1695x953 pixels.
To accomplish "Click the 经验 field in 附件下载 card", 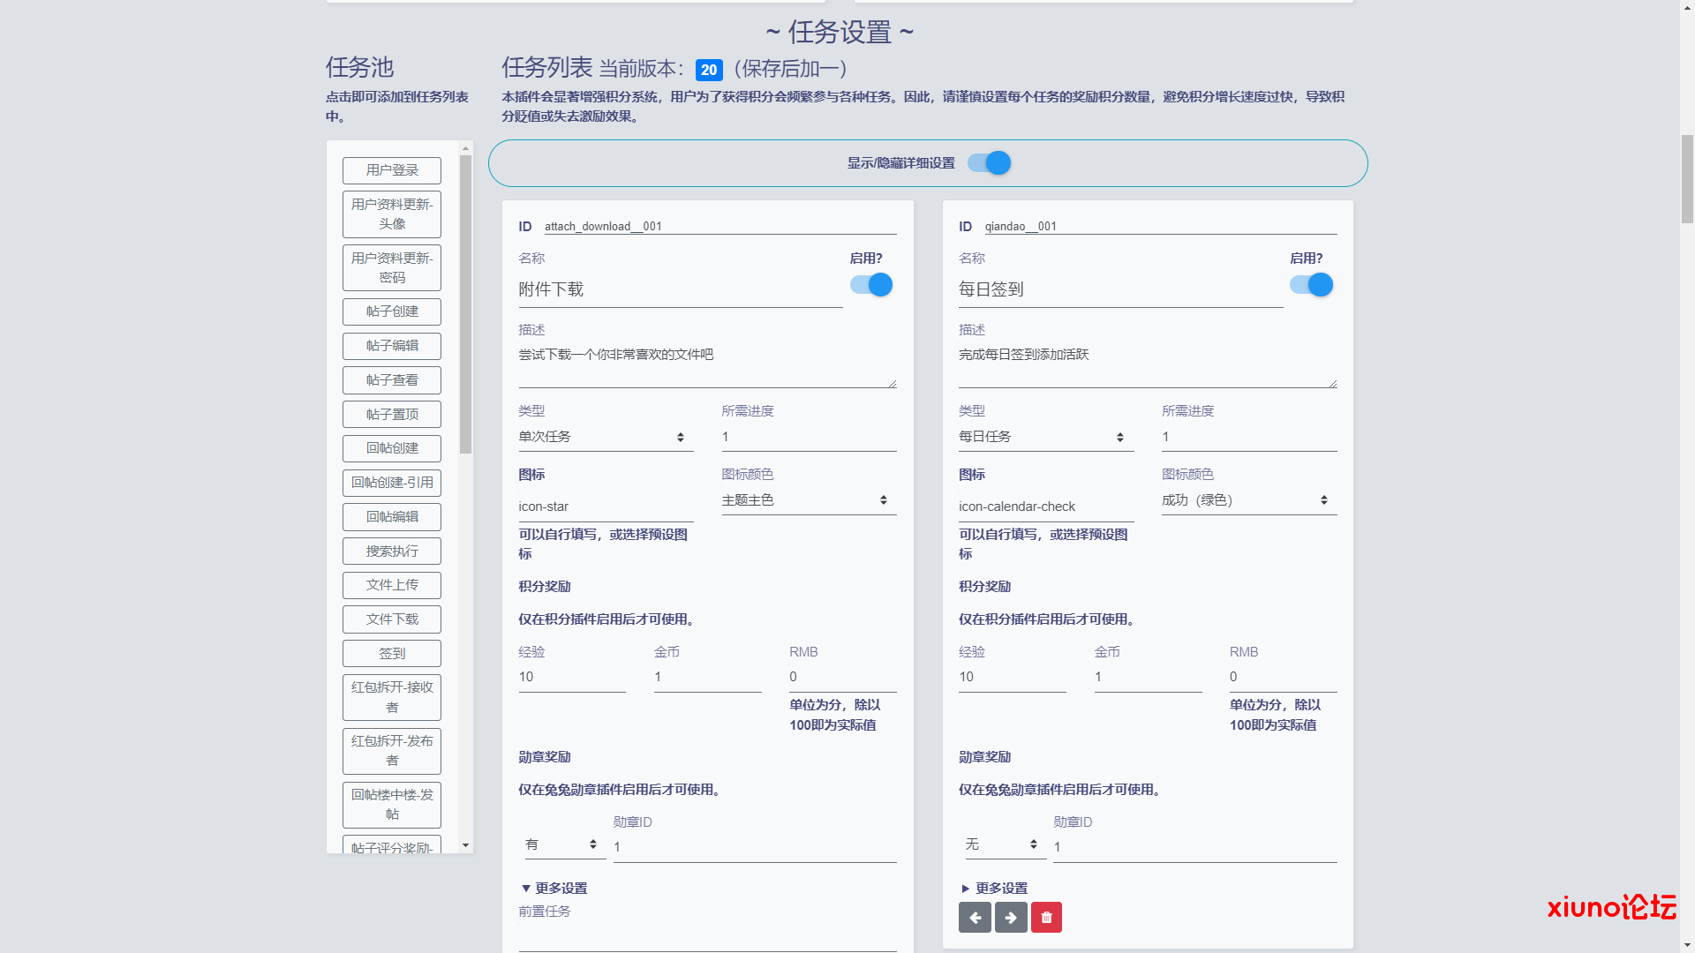I will pyautogui.click(x=572, y=677).
